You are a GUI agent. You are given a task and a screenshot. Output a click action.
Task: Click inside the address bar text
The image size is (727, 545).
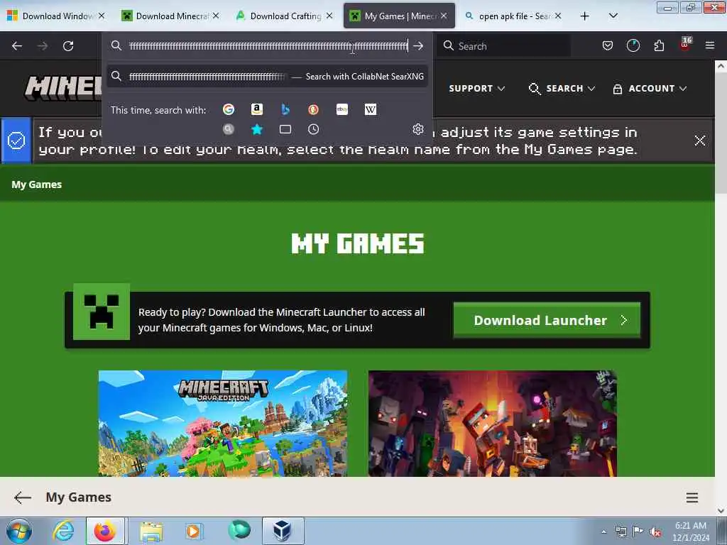pyautogui.click(x=268, y=46)
